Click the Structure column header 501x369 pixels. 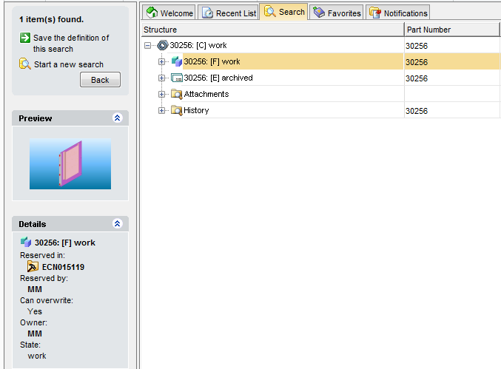point(273,30)
